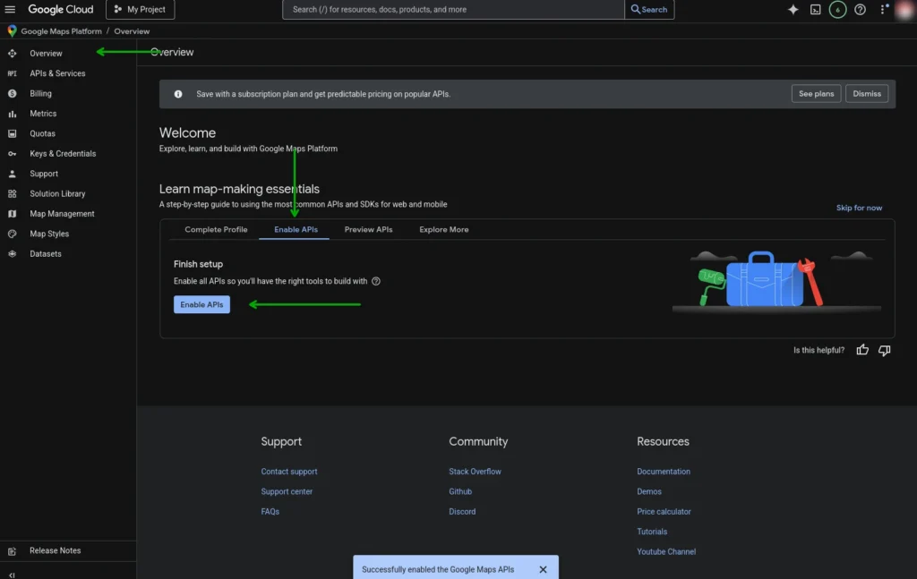Screen dimensions: 917x579
Task: Open the Metrics page
Action: point(42,114)
